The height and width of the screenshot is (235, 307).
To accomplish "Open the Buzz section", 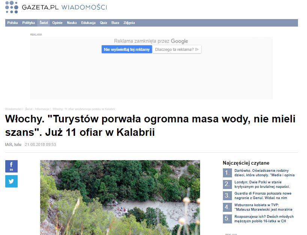I will click(x=115, y=23).
